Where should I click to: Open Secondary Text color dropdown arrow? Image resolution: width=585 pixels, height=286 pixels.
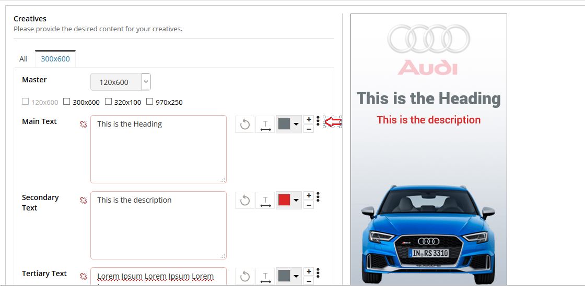[296, 201]
